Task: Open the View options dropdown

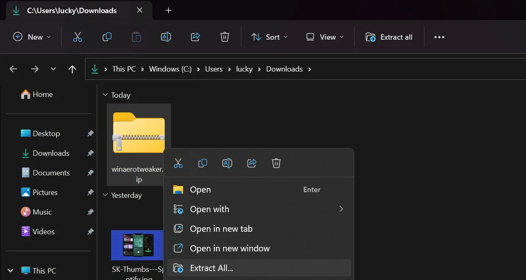Action: point(325,37)
